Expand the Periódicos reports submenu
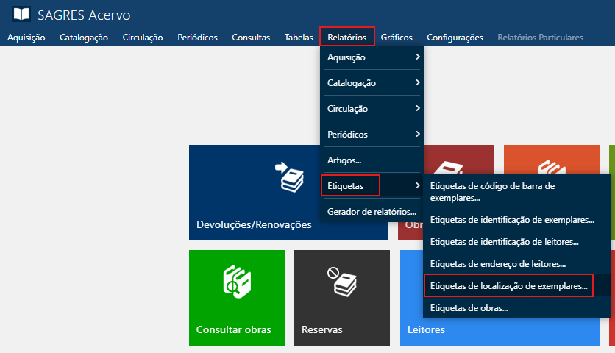This screenshot has height=353, width=615. [372, 135]
